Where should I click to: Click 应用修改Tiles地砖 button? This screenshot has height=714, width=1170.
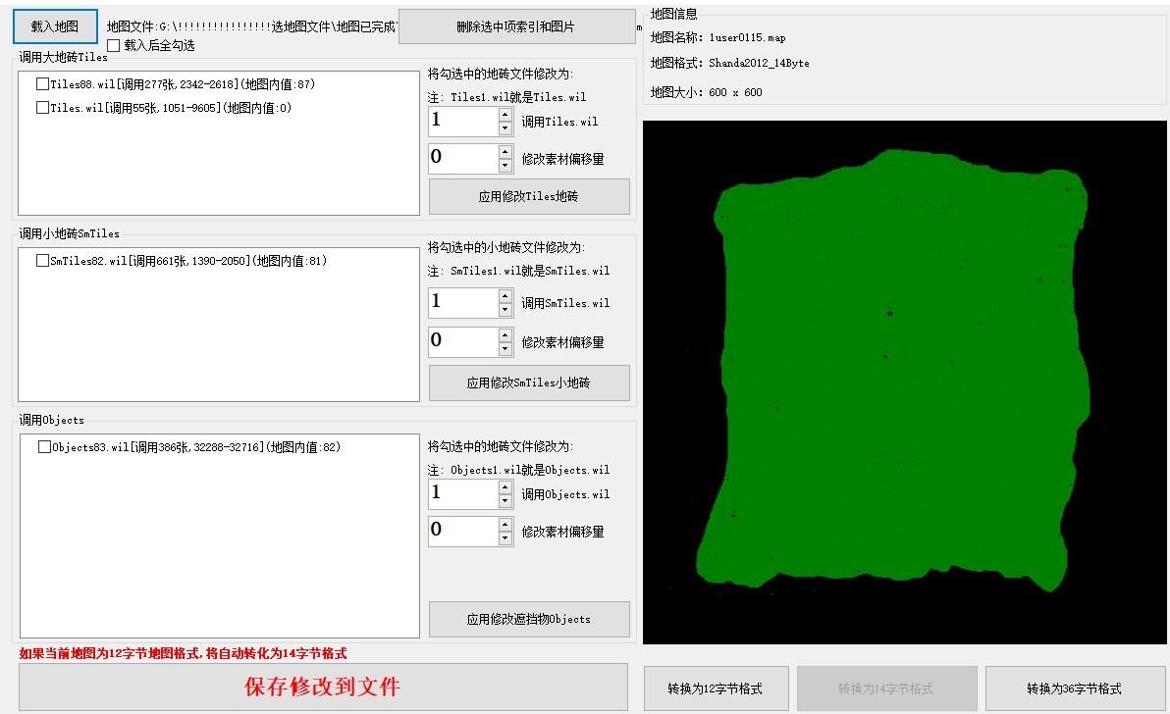click(529, 196)
